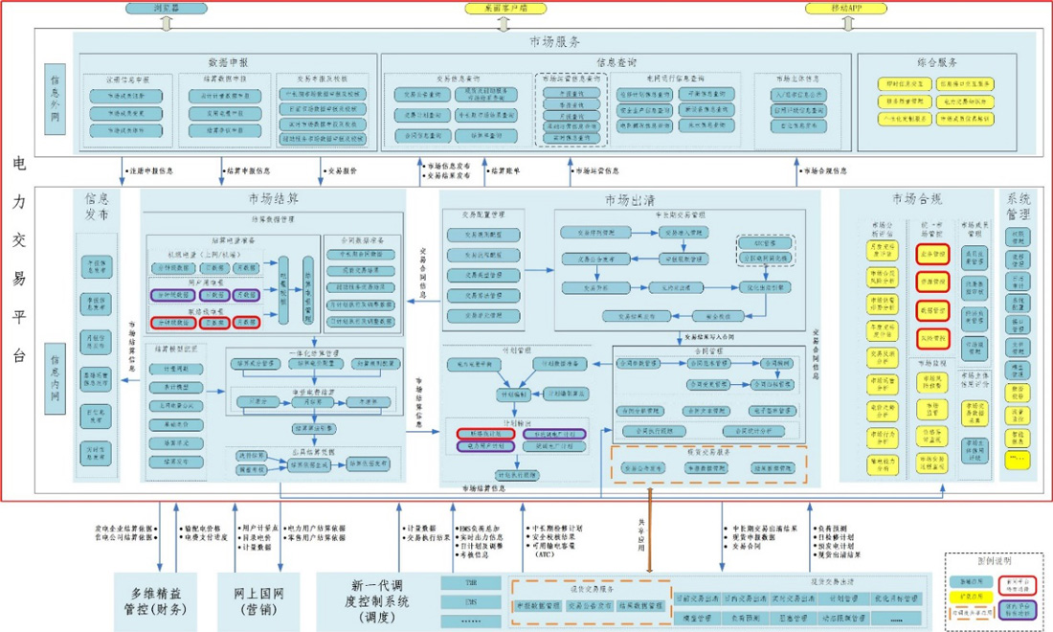Click the yellow 移动APP pill

point(846,8)
